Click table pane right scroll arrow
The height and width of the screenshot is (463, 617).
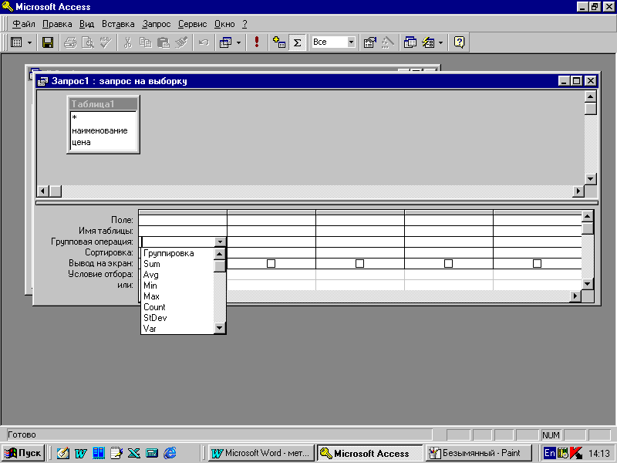point(578,191)
